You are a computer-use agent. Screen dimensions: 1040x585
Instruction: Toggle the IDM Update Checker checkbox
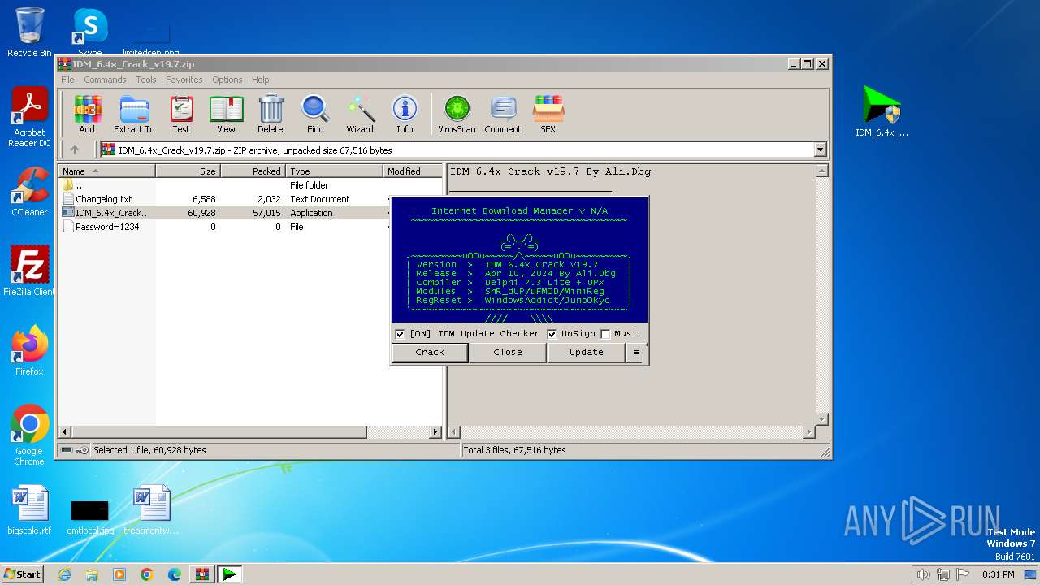pos(400,334)
